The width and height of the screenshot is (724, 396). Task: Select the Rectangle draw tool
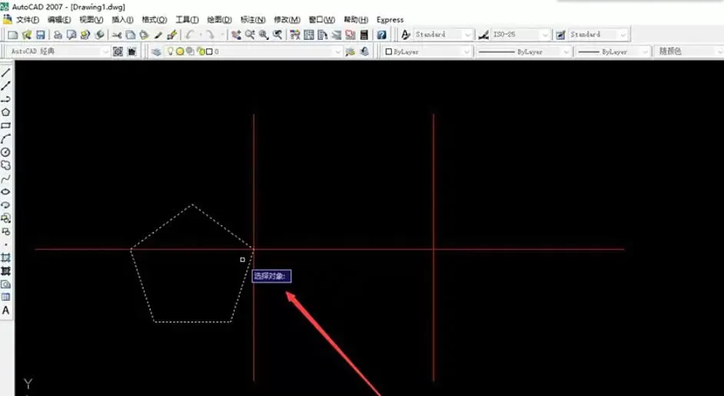[5, 125]
